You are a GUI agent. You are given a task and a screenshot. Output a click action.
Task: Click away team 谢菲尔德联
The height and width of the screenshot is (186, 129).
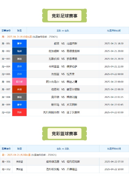click(x=73, y=89)
